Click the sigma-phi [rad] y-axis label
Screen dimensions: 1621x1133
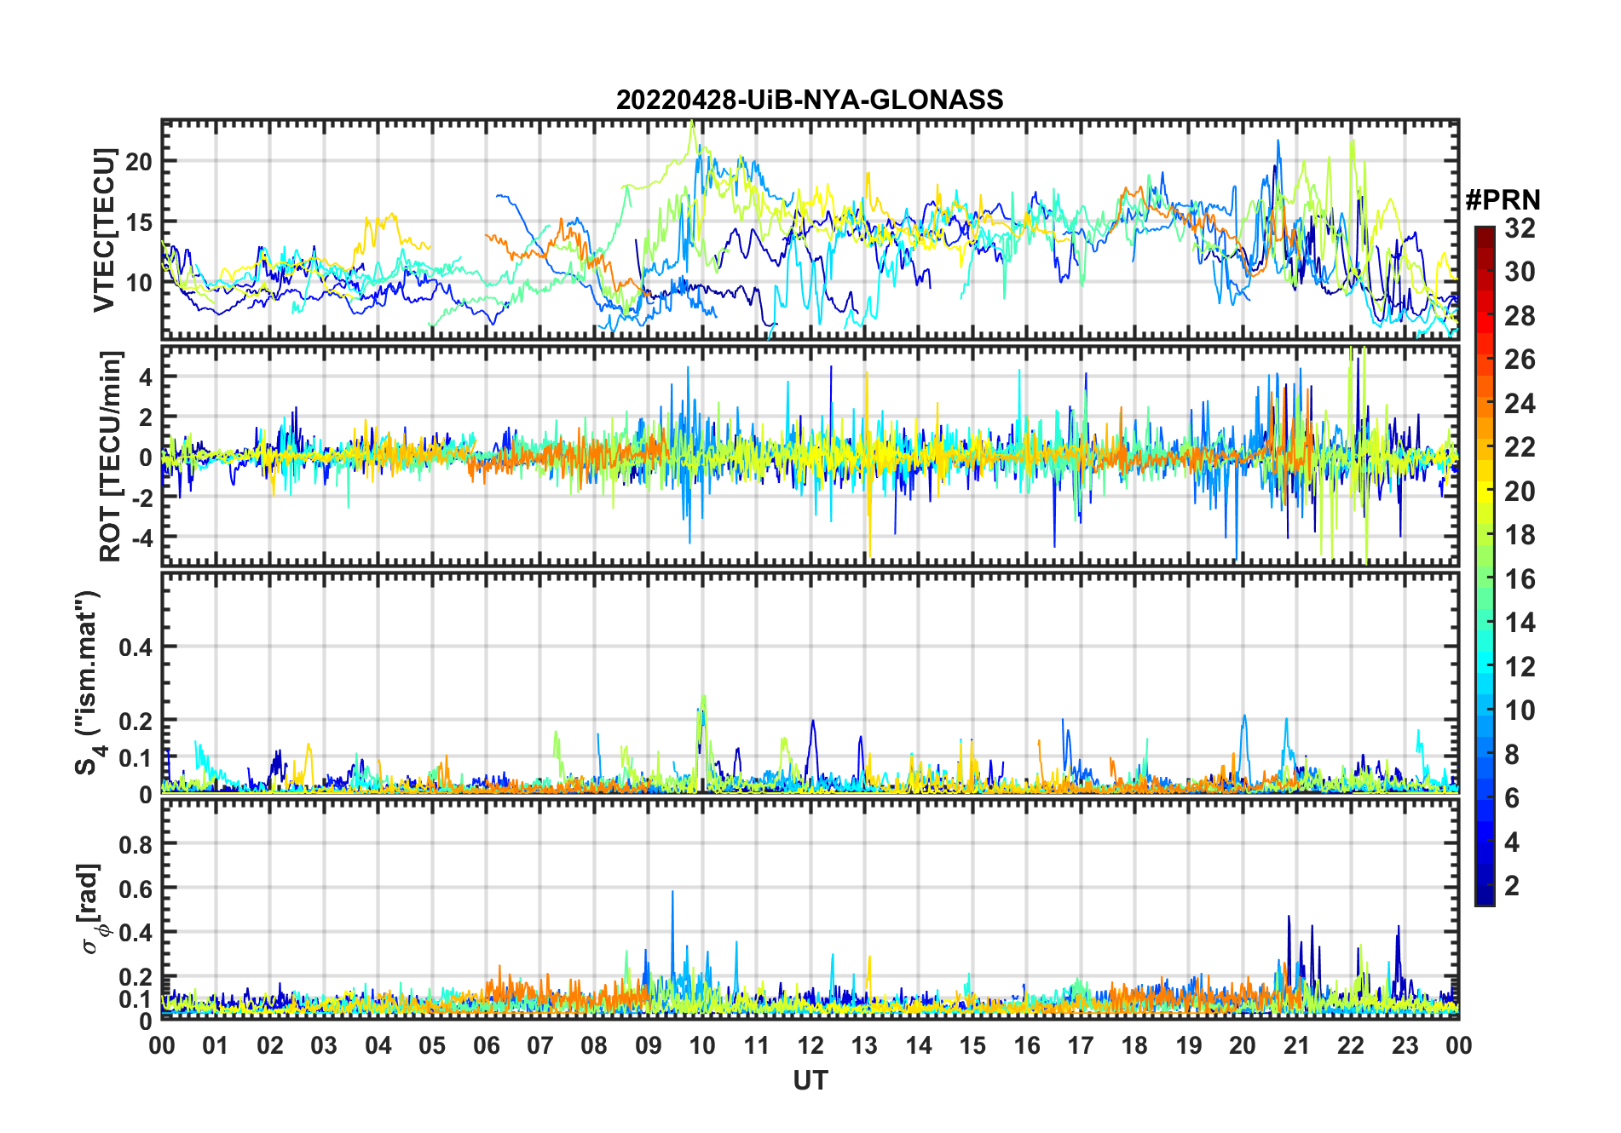[91, 908]
